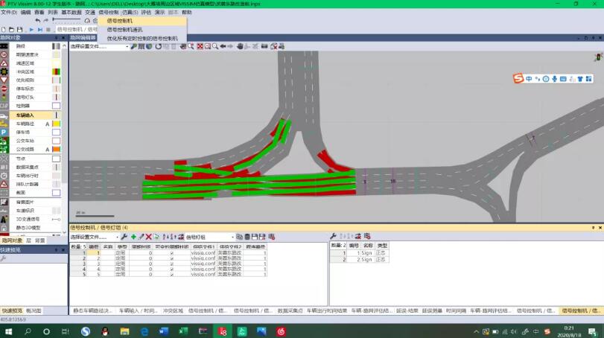Click the red X delete-row icon
This screenshot has height=338, width=604.
point(148,237)
